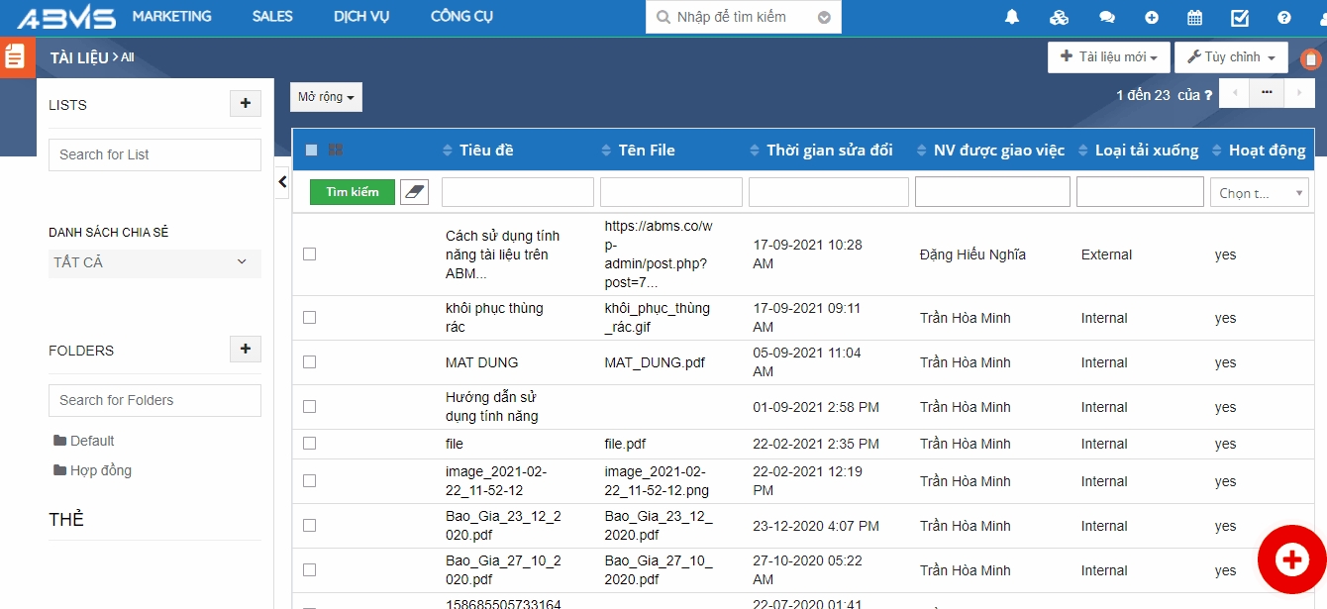The width and height of the screenshot is (1327, 609).
Task: Toggle the select-all checkbox in table header
Action: pos(311,151)
